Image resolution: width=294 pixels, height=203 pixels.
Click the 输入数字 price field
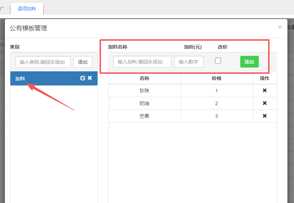(x=189, y=62)
